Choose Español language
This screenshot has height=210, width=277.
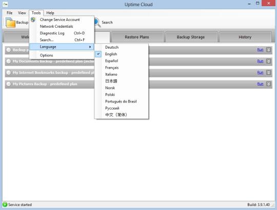(x=122, y=61)
